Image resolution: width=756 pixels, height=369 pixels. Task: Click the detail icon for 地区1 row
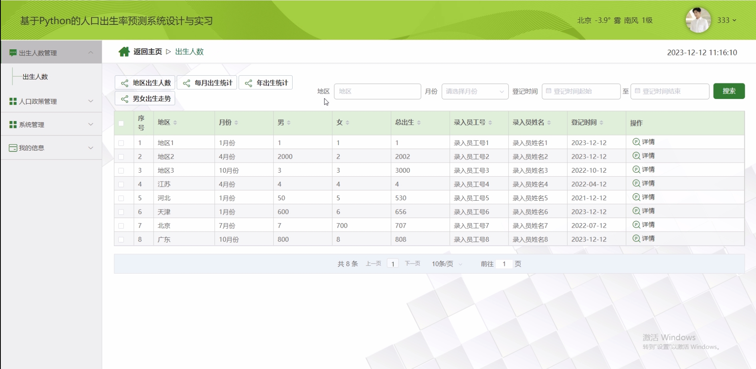[636, 142]
